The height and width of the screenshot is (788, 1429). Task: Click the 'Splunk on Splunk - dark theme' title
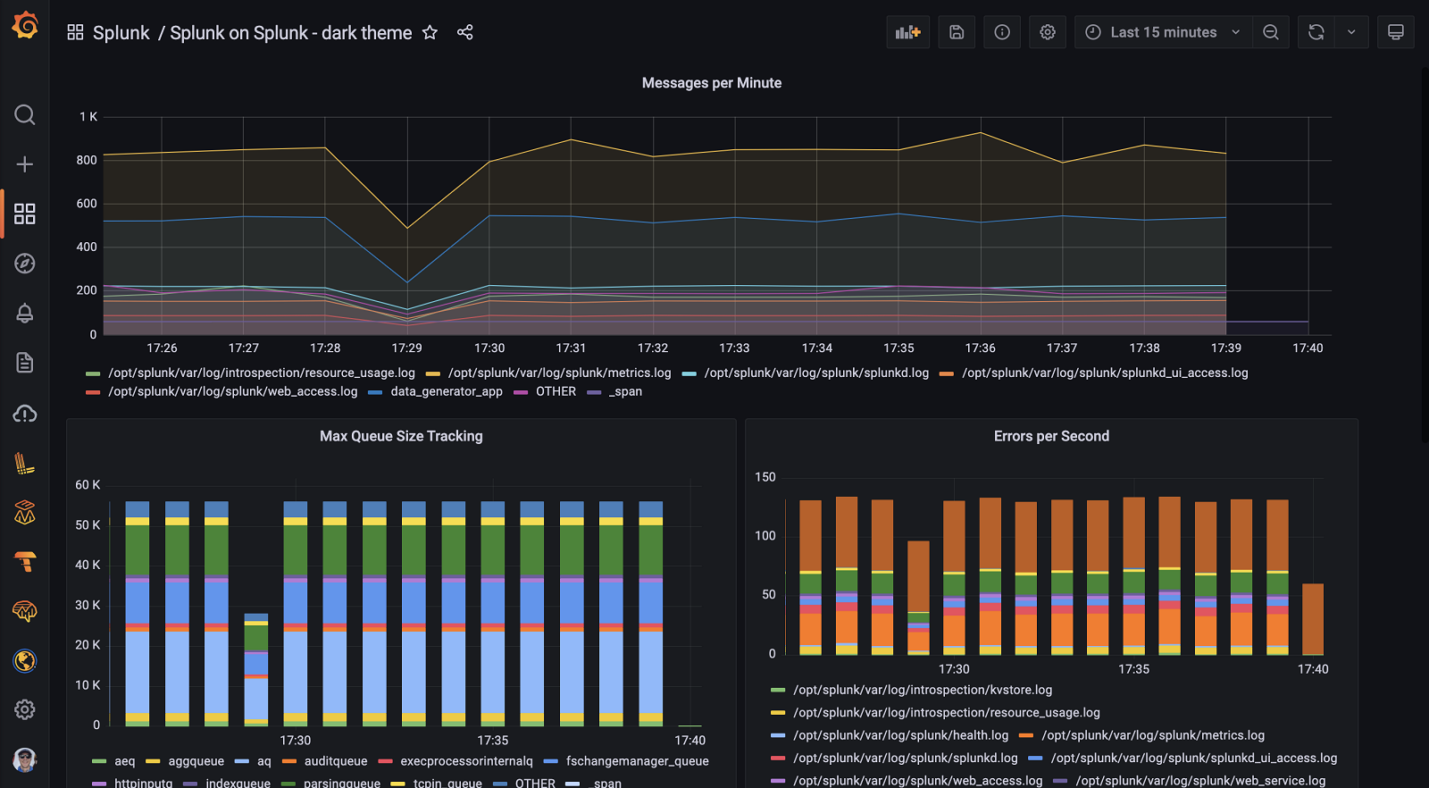[x=291, y=33]
